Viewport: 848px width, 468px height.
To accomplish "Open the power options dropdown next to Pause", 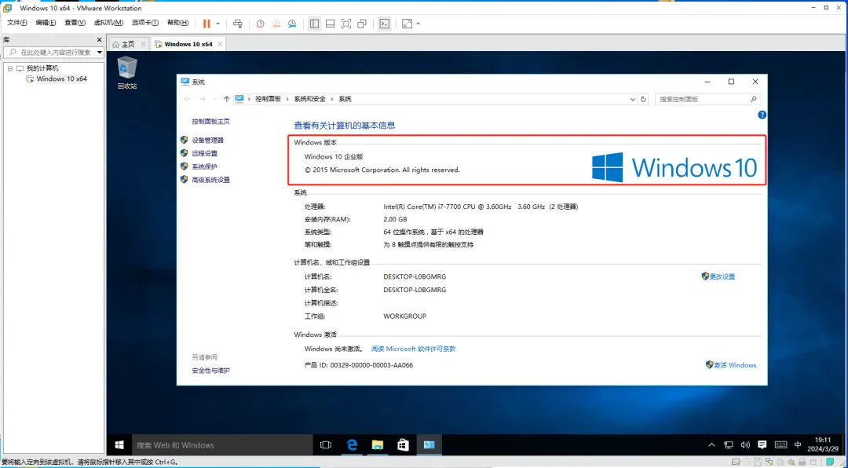I will [218, 24].
